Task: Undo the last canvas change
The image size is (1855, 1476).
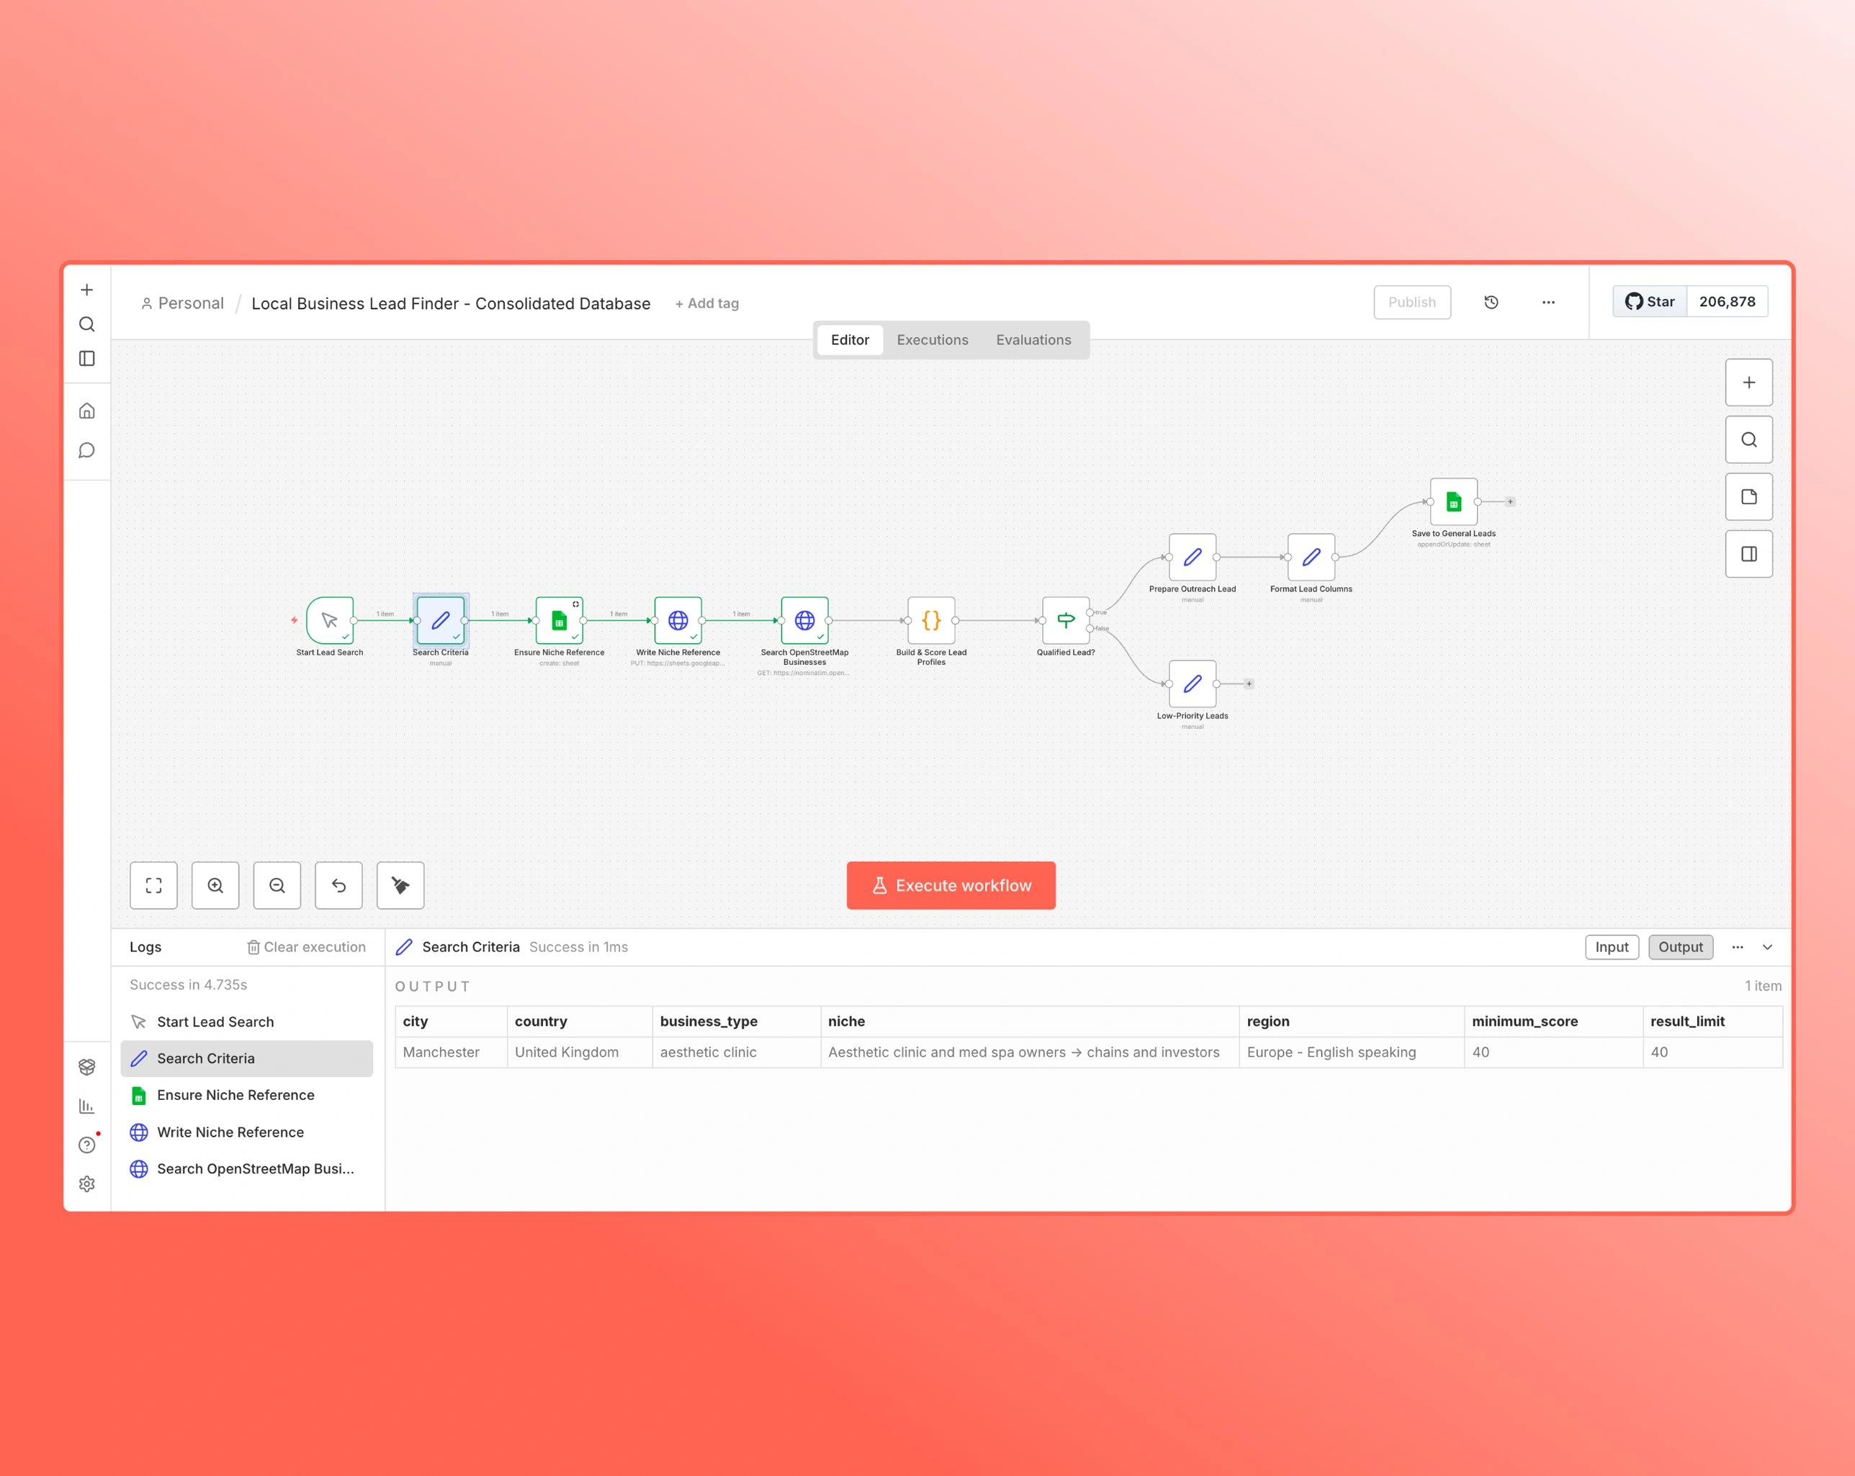Action: 339,885
